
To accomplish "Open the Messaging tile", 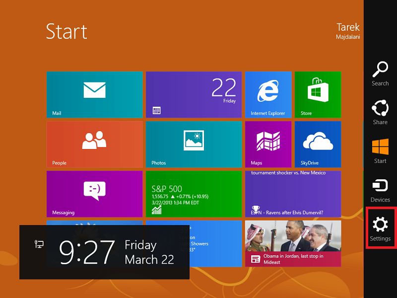I will (94, 194).
